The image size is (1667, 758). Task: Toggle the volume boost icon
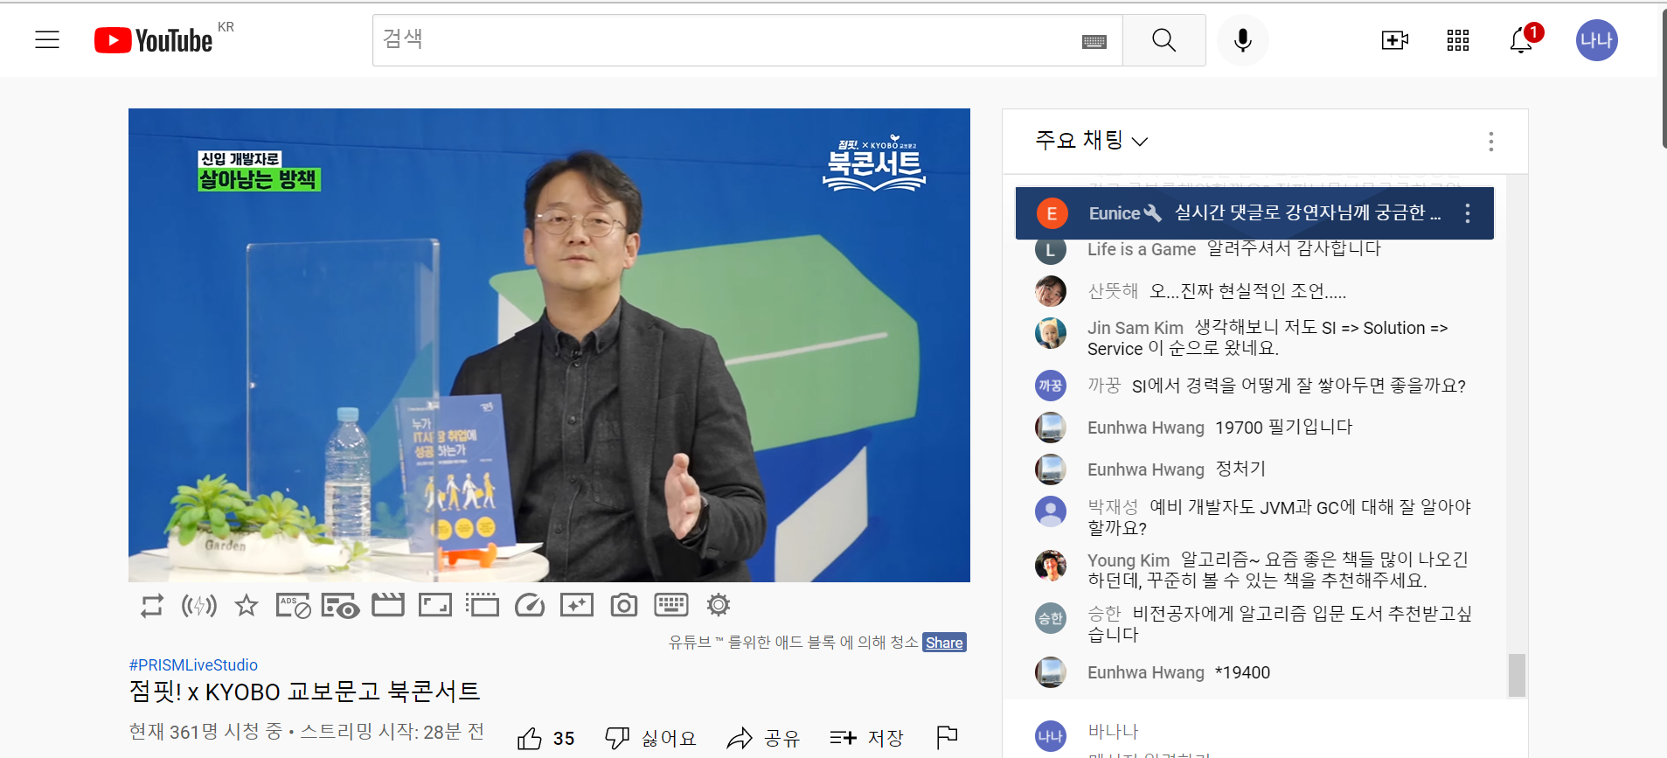198,605
